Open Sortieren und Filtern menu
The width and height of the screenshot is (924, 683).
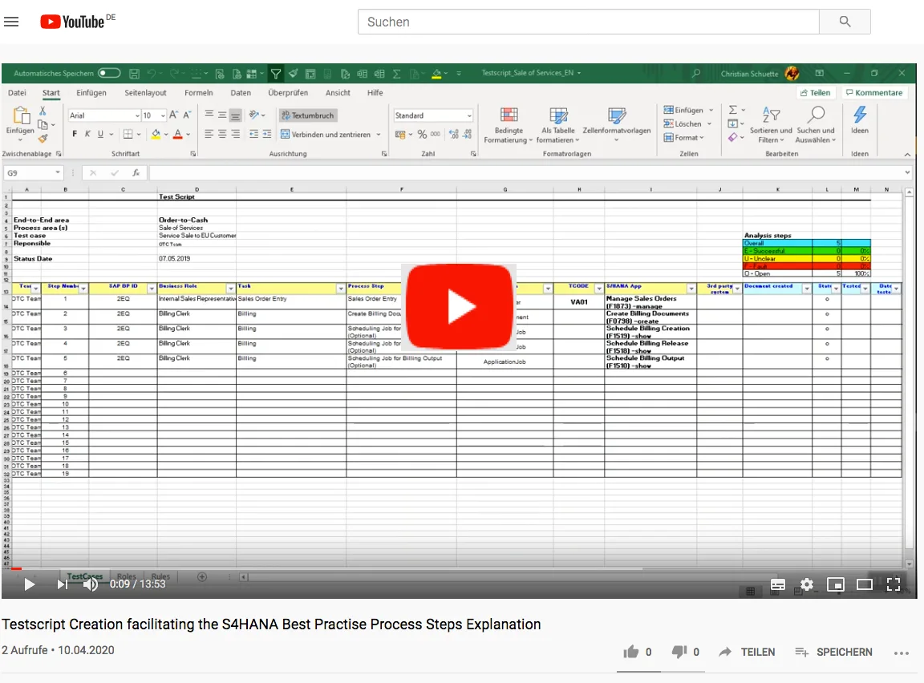tap(771, 125)
